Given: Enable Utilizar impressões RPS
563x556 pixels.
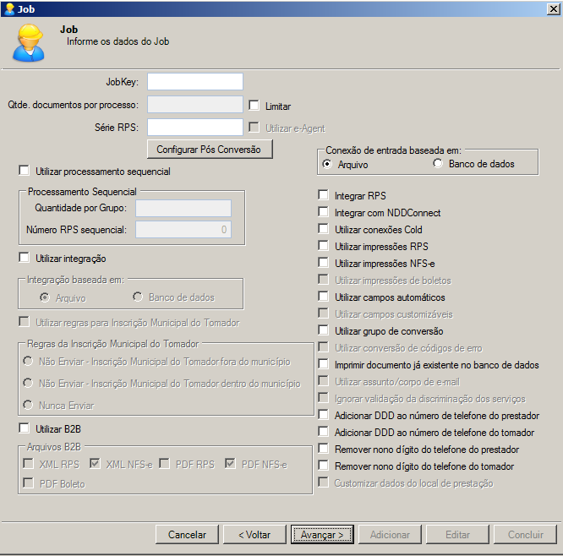Looking at the screenshot, I should [x=323, y=246].
